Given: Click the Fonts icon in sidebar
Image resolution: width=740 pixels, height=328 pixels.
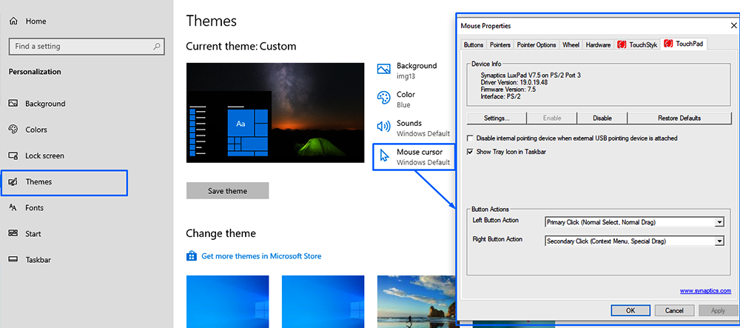Looking at the screenshot, I should pos(13,207).
